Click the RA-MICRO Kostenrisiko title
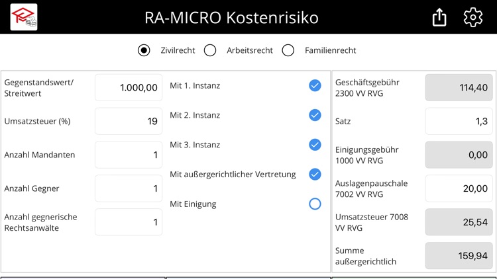The image size is (497, 279). (x=231, y=18)
